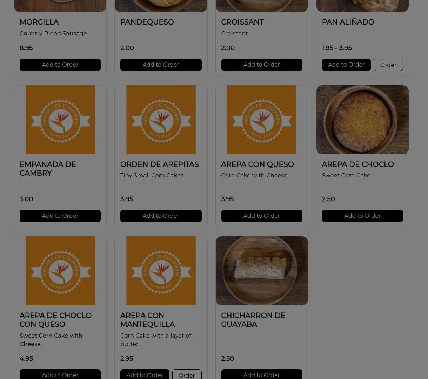The image size is (428, 379).
Task: Click the Arepa con Queso logo image
Action: [262, 120]
